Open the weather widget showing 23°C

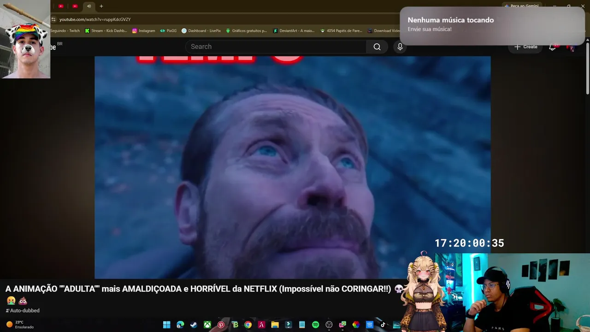click(x=20, y=325)
